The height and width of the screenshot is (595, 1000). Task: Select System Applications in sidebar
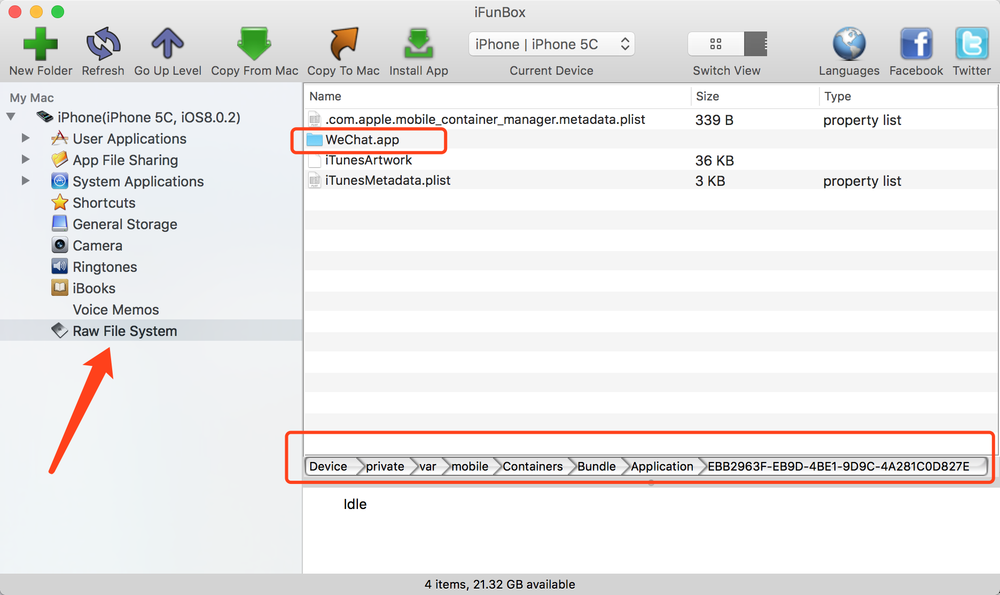click(138, 182)
